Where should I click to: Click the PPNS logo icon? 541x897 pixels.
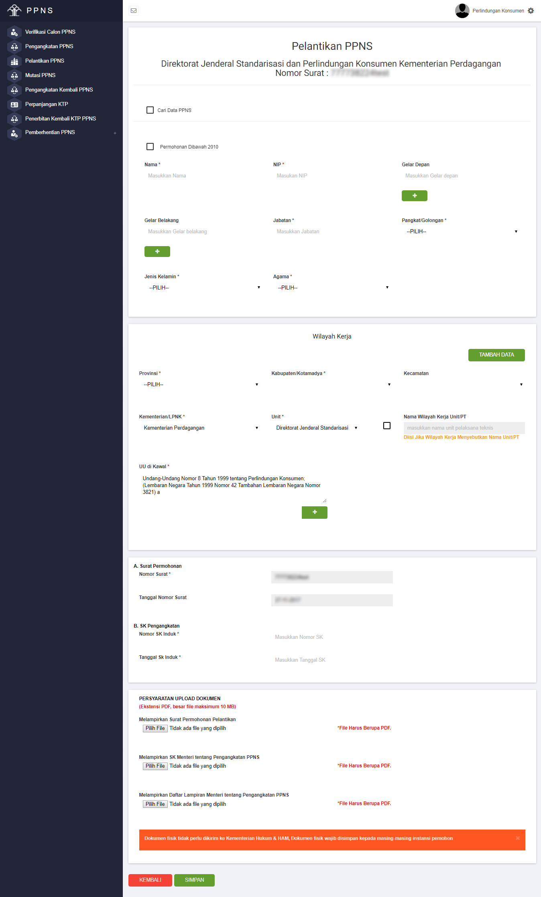(14, 10)
